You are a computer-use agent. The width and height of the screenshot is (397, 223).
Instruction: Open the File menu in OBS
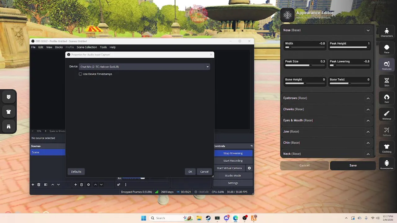point(33,47)
